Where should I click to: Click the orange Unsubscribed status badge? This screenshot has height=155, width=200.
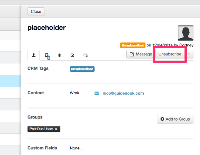click(x=133, y=45)
